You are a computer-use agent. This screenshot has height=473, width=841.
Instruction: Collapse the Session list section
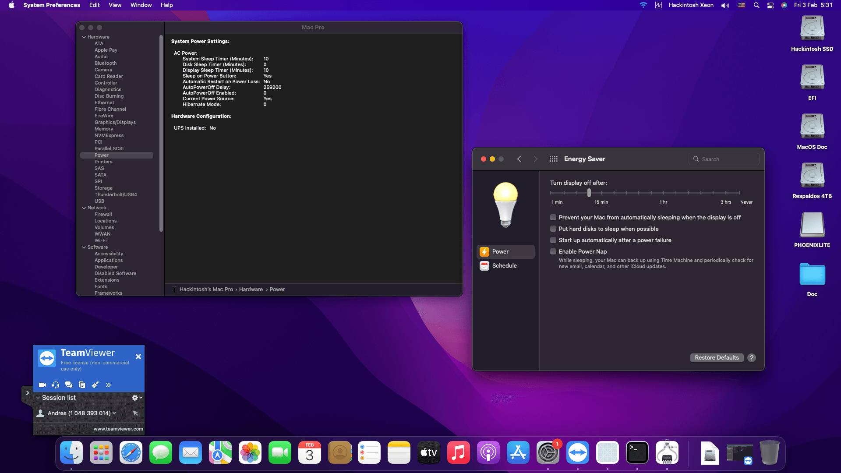(x=38, y=398)
